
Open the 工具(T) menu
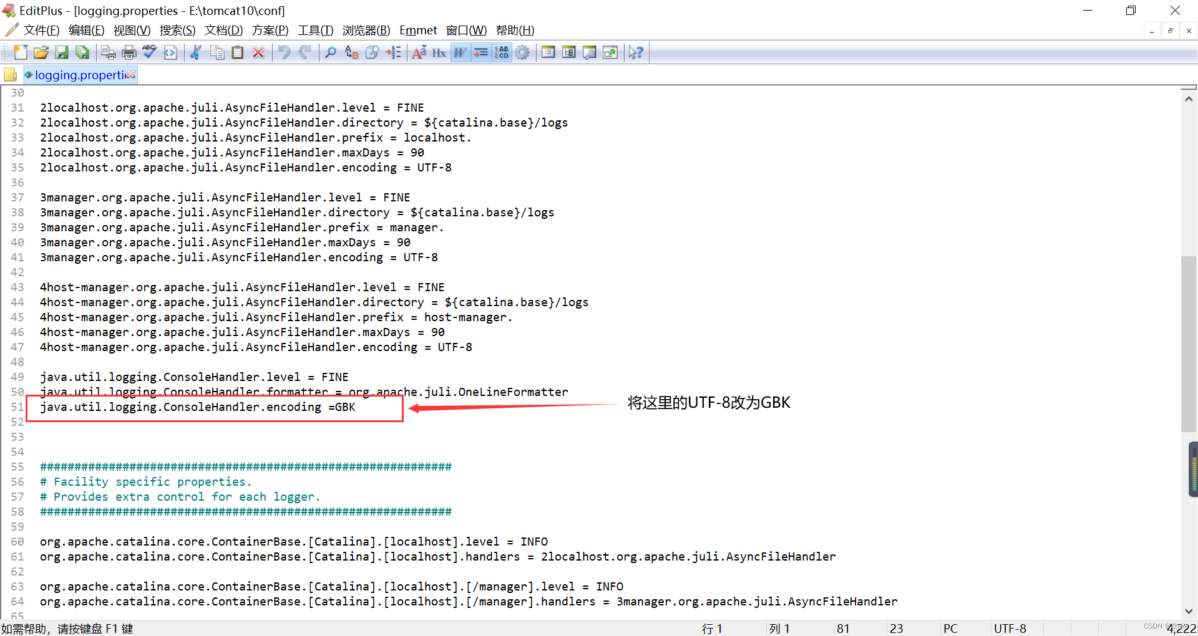(x=315, y=30)
